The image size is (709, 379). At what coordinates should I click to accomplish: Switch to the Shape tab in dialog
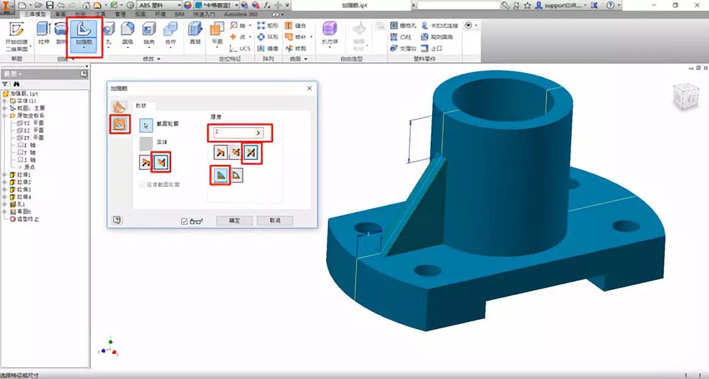142,106
